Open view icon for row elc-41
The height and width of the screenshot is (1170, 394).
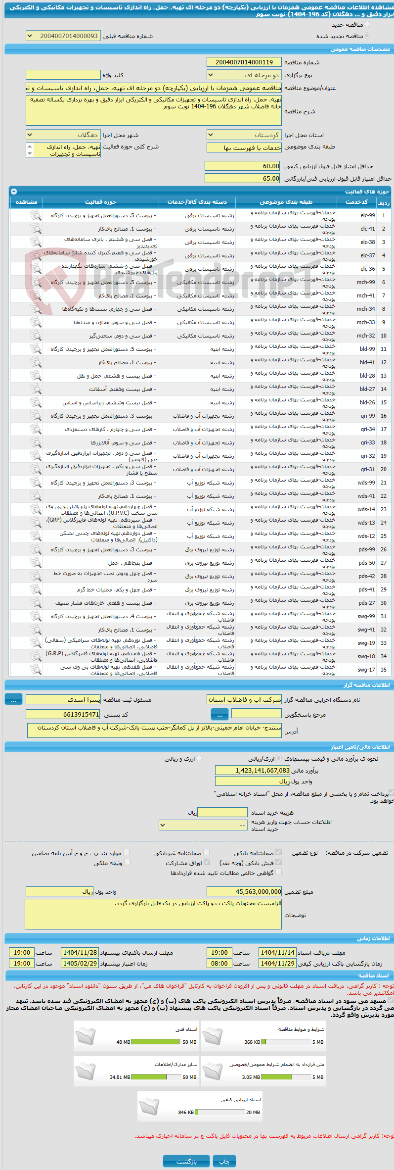tap(36, 229)
